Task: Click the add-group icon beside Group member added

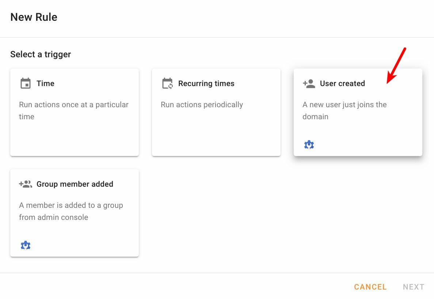Action: pos(26,184)
